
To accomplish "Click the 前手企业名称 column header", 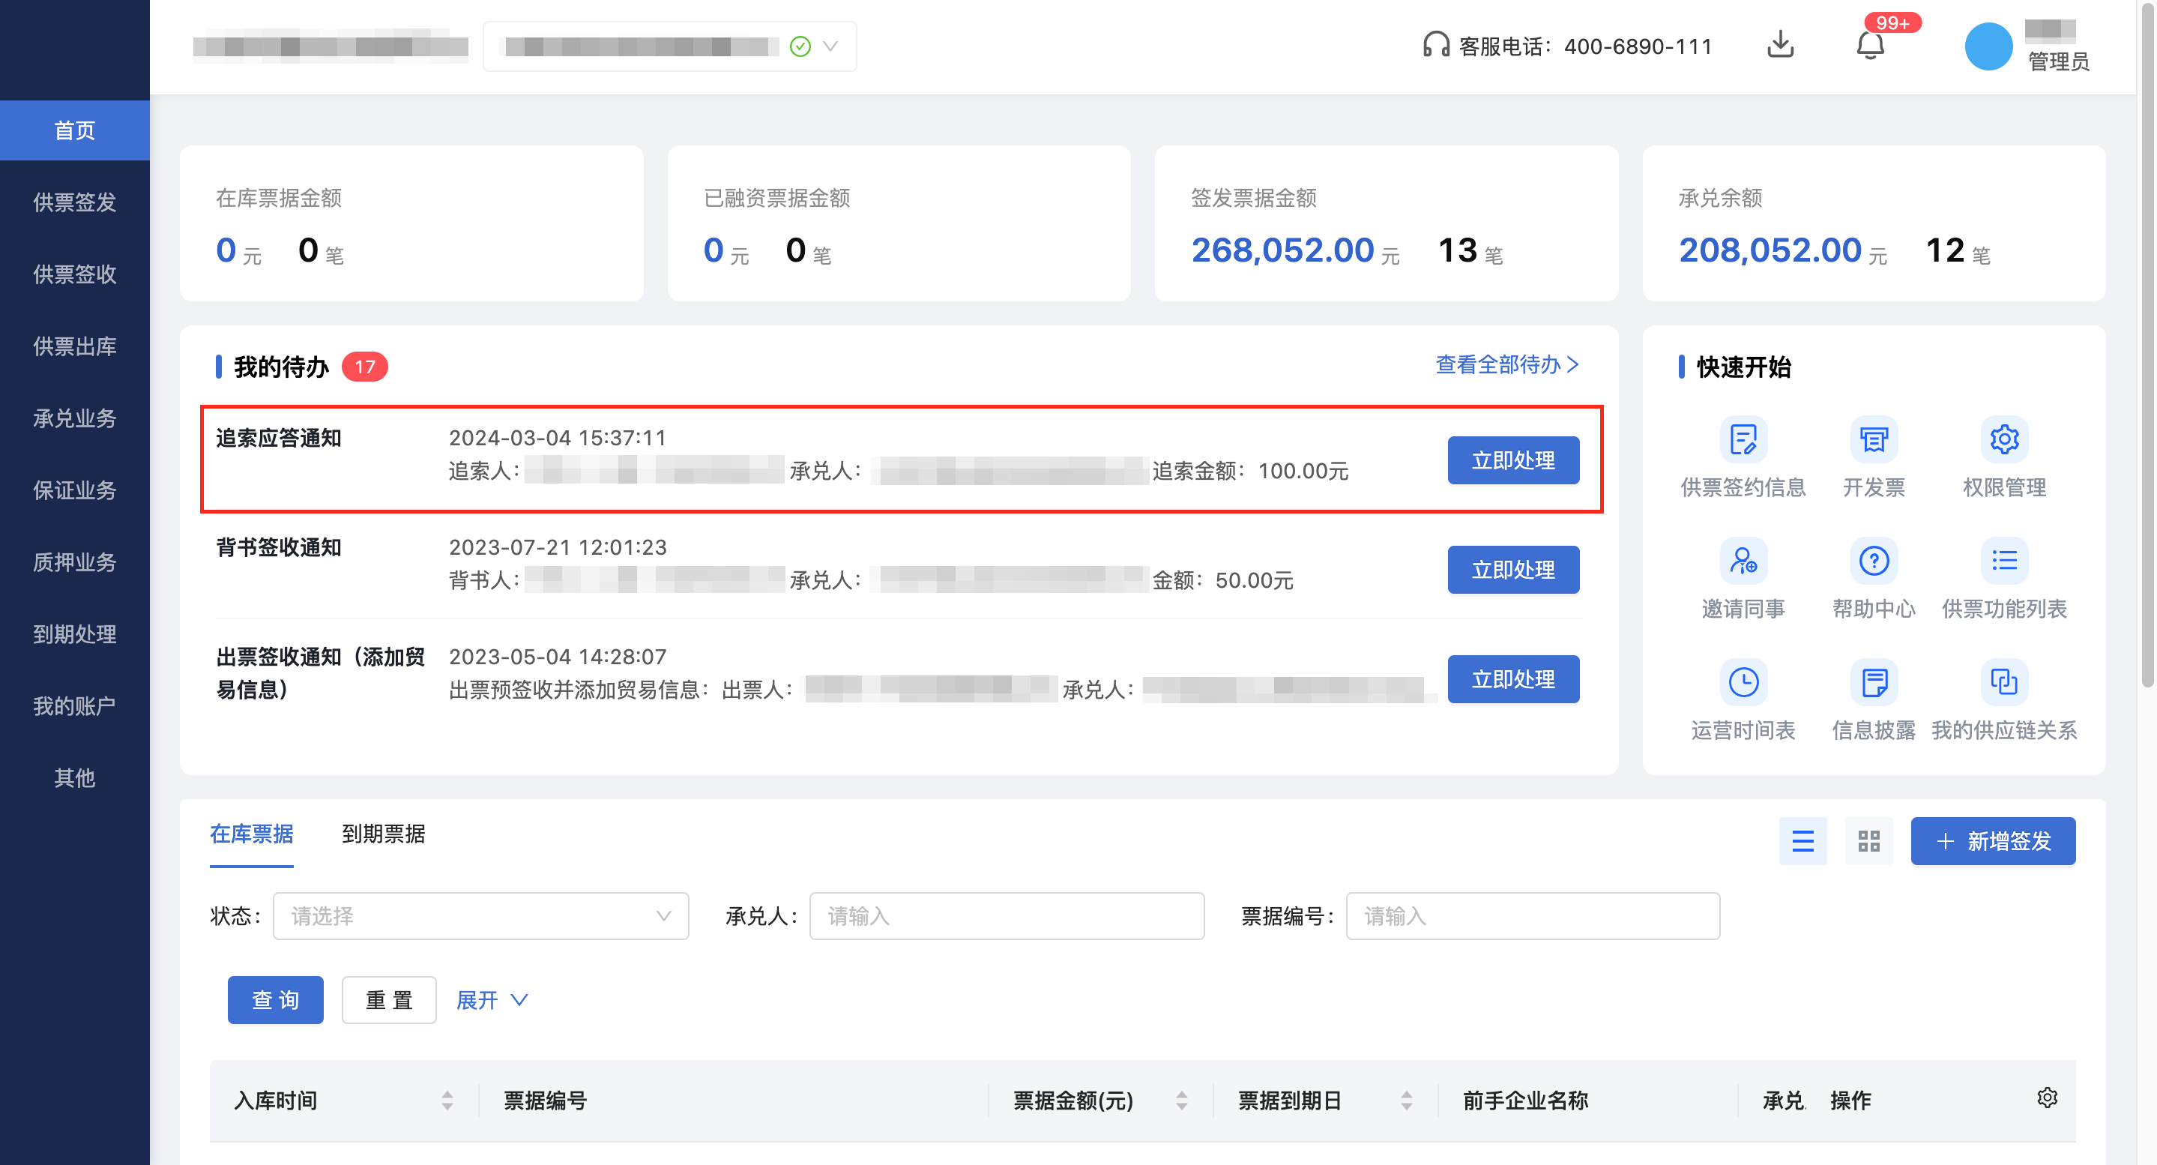I will point(1526,1101).
